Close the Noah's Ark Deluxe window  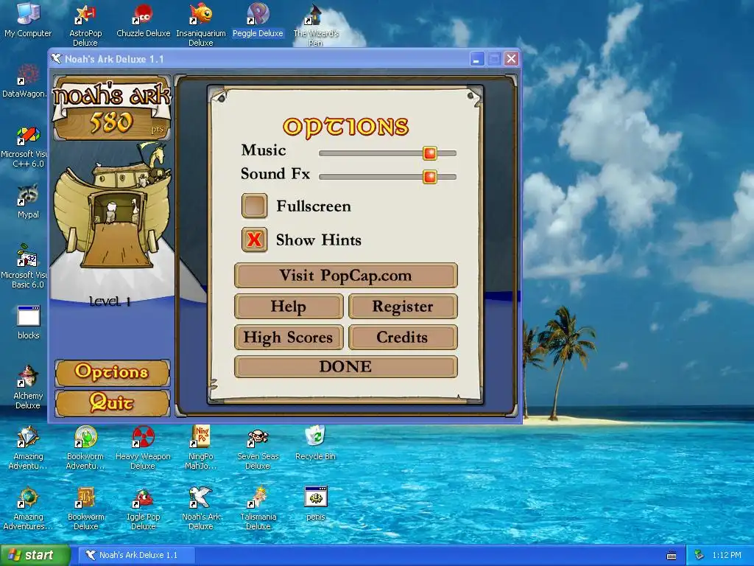tap(511, 59)
